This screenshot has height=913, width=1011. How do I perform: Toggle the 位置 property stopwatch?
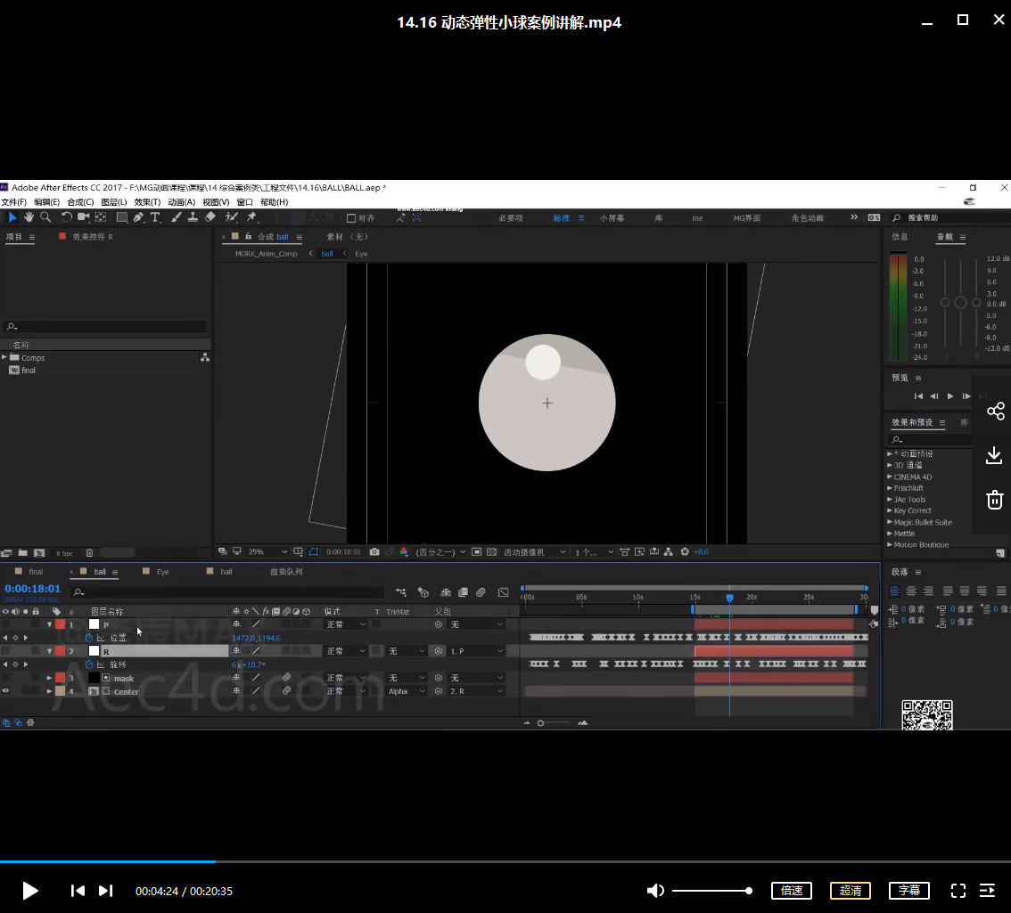click(x=89, y=638)
